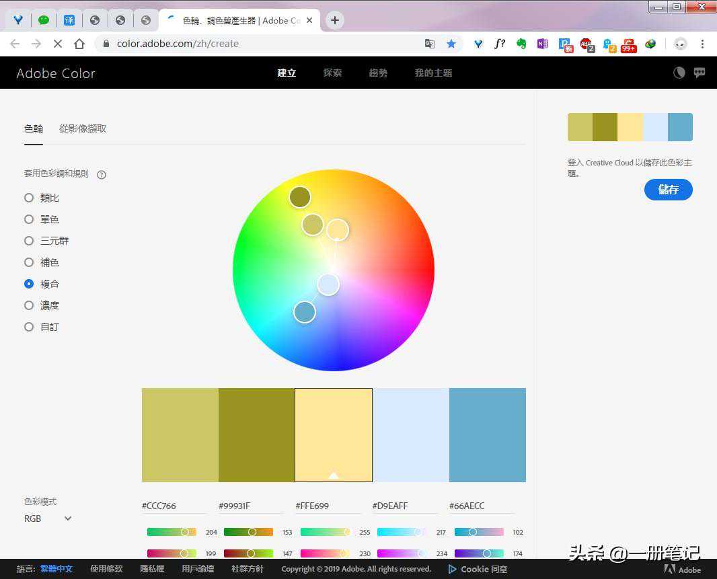
Task: Click the browser home button
Action: tap(79, 44)
